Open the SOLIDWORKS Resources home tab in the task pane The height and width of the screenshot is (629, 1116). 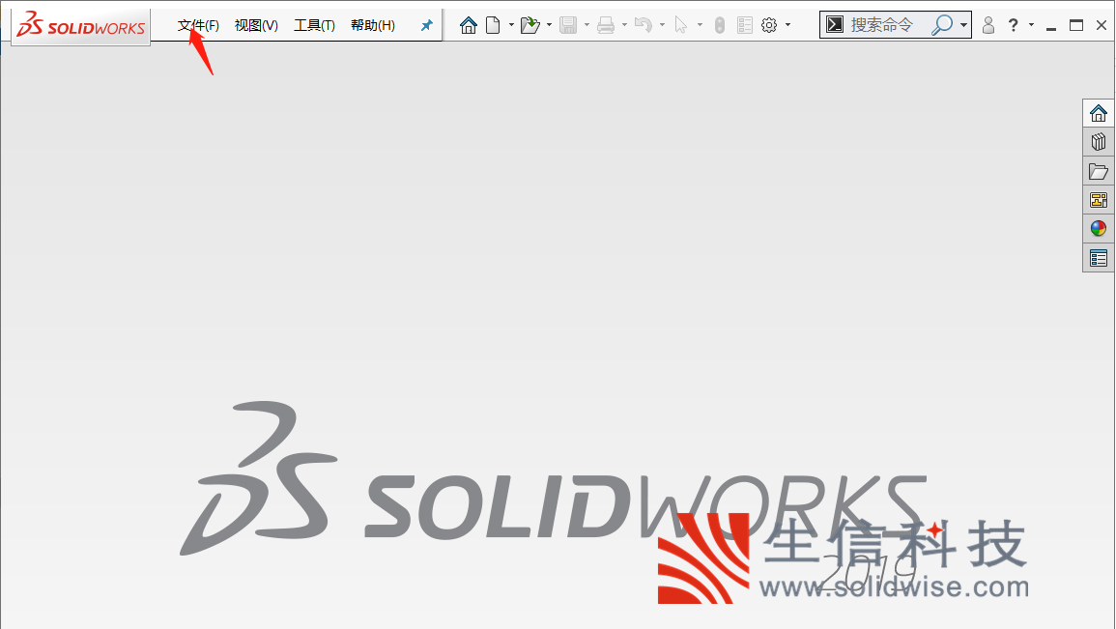(1099, 113)
